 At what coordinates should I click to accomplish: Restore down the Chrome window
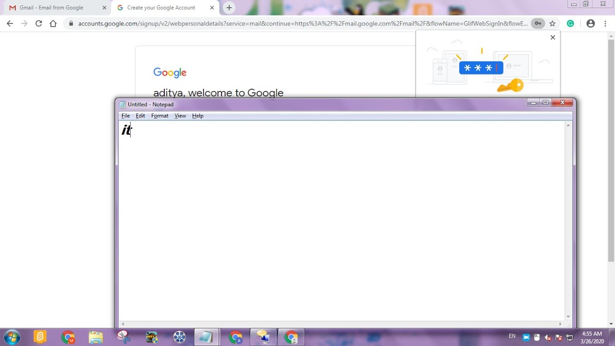[x=586, y=4]
